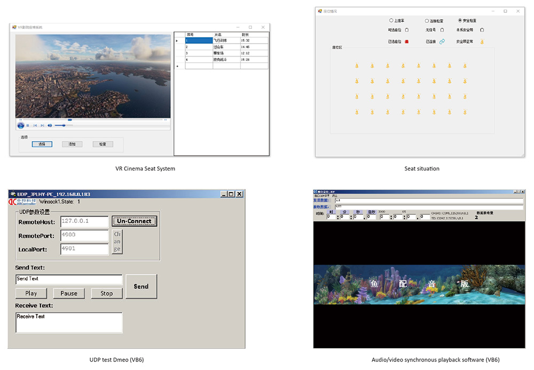Image resolution: width=534 pixels, height=370 pixels.
Task: Click first seat icon in top seat row
Action: 357,66
